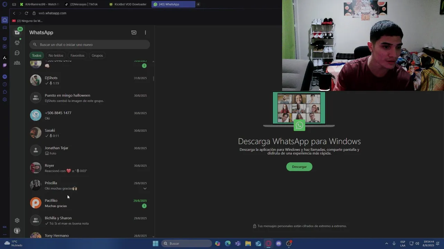Go back with the browser back arrow

click(14, 13)
